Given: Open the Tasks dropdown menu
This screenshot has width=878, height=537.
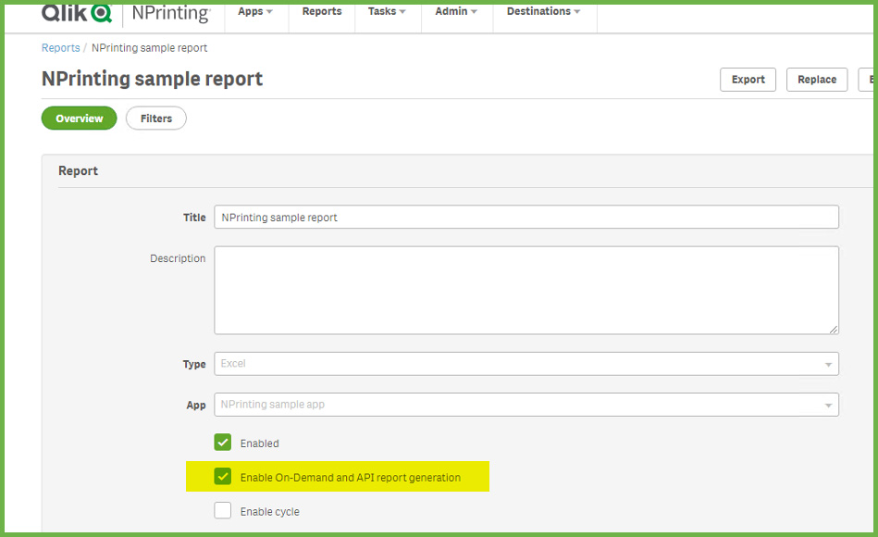Looking at the screenshot, I should click(x=387, y=11).
